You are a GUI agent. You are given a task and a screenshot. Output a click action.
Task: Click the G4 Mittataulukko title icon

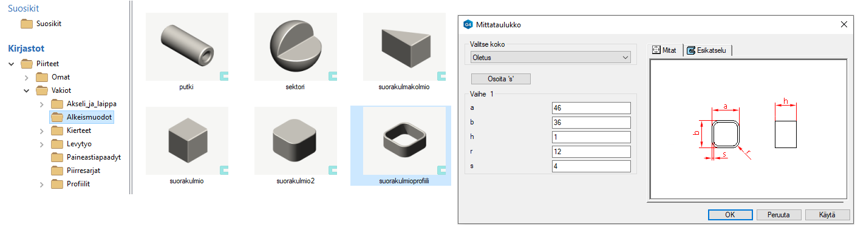[x=468, y=25]
